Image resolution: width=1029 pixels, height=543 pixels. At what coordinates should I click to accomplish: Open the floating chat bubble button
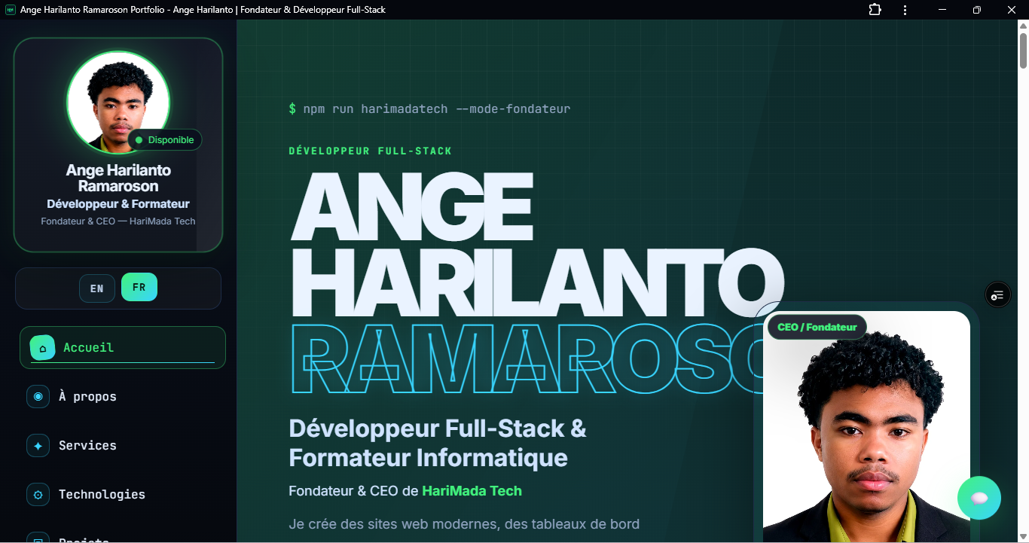[979, 498]
